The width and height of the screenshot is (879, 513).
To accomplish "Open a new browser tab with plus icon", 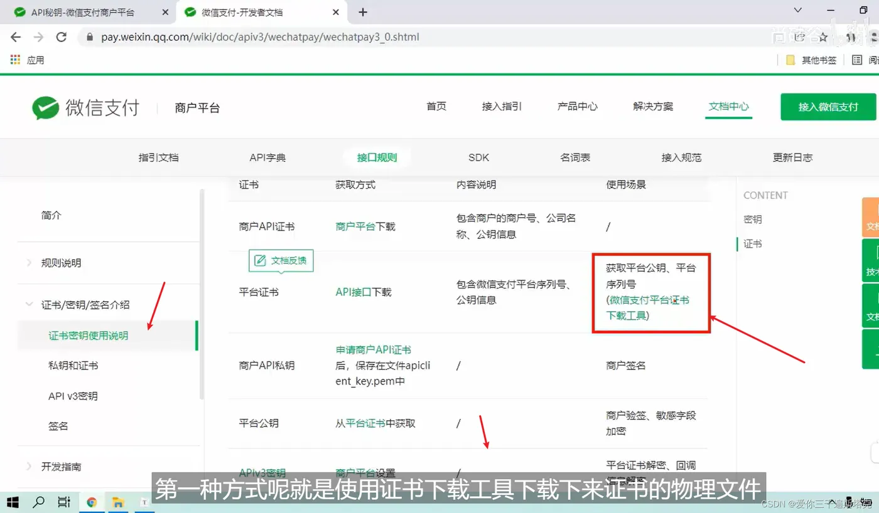I will pyautogui.click(x=363, y=12).
